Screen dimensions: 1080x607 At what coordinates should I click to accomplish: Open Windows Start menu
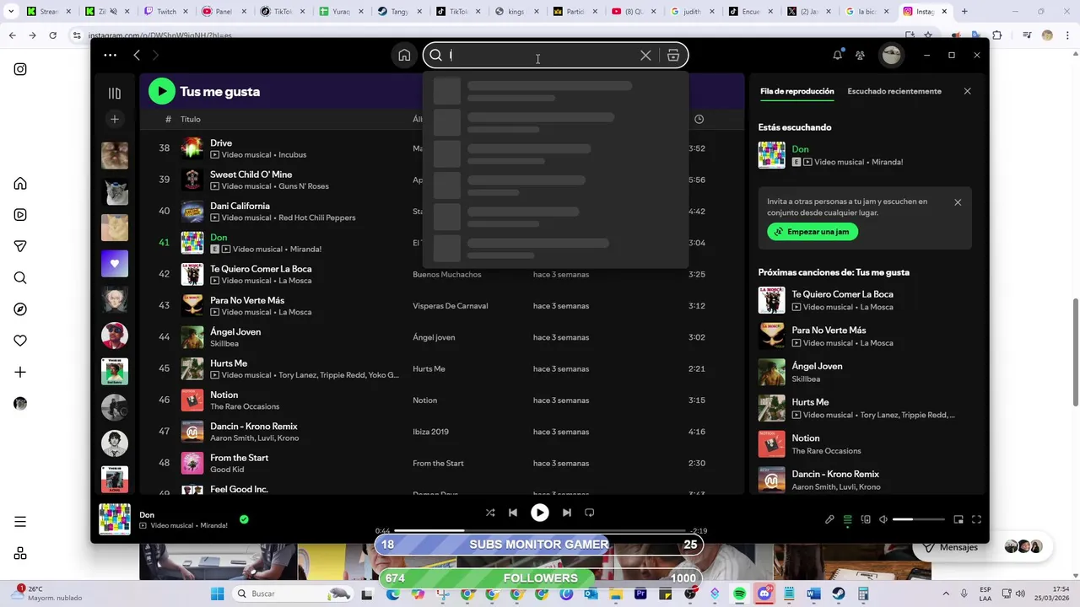[x=217, y=594]
